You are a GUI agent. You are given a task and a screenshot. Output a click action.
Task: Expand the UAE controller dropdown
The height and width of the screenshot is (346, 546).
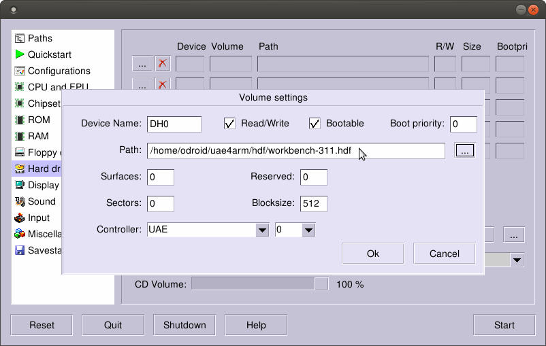click(x=262, y=230)
